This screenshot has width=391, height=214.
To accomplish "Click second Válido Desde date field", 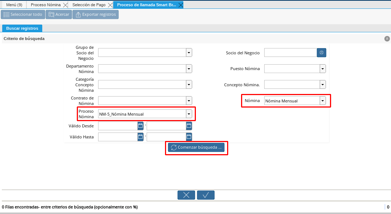I will [166, 126].
